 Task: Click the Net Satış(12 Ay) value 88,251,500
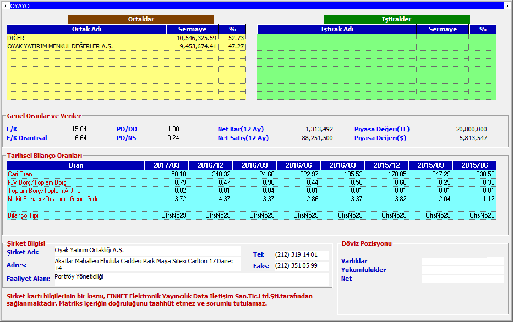(x=317, y=138)
